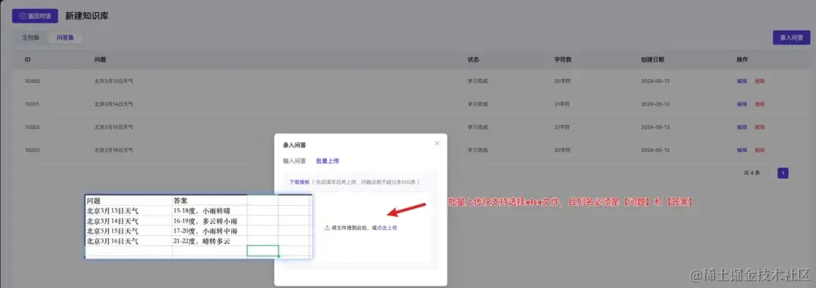Edit the 10003 question entry
This screenshot has width=816, height=288.
742,150
